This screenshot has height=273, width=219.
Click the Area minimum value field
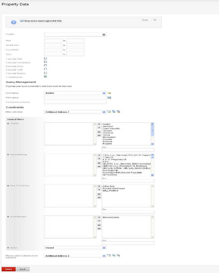(53, 41)
